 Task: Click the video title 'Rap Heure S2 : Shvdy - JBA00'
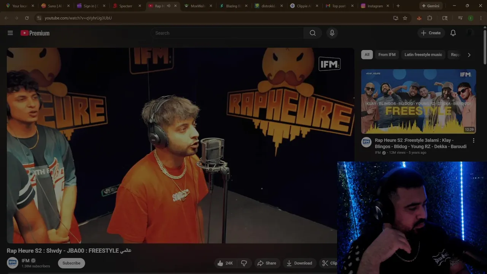click(69, 250)
